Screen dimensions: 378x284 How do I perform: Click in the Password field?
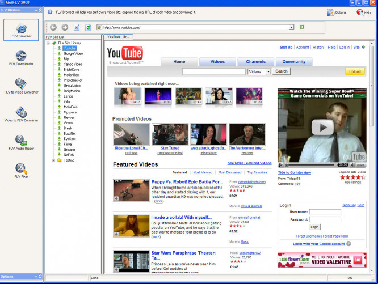pos(325,219)
